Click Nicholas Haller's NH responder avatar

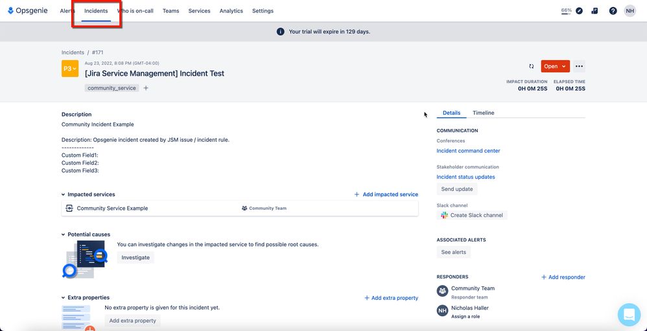coord(442,311)
